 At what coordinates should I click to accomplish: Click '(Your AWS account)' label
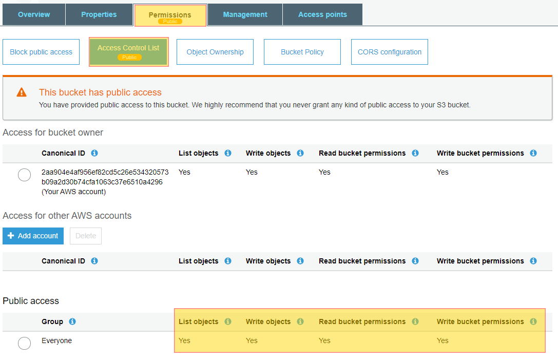point(74,192)
